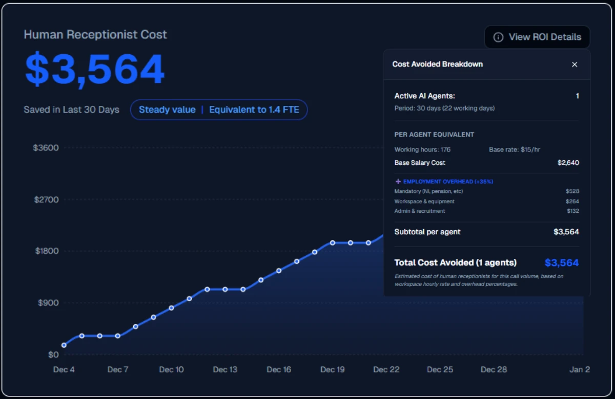Click the Human Receptionist Cost title
The height and width of the screenshot is (399, 615).
pos(95,35)
